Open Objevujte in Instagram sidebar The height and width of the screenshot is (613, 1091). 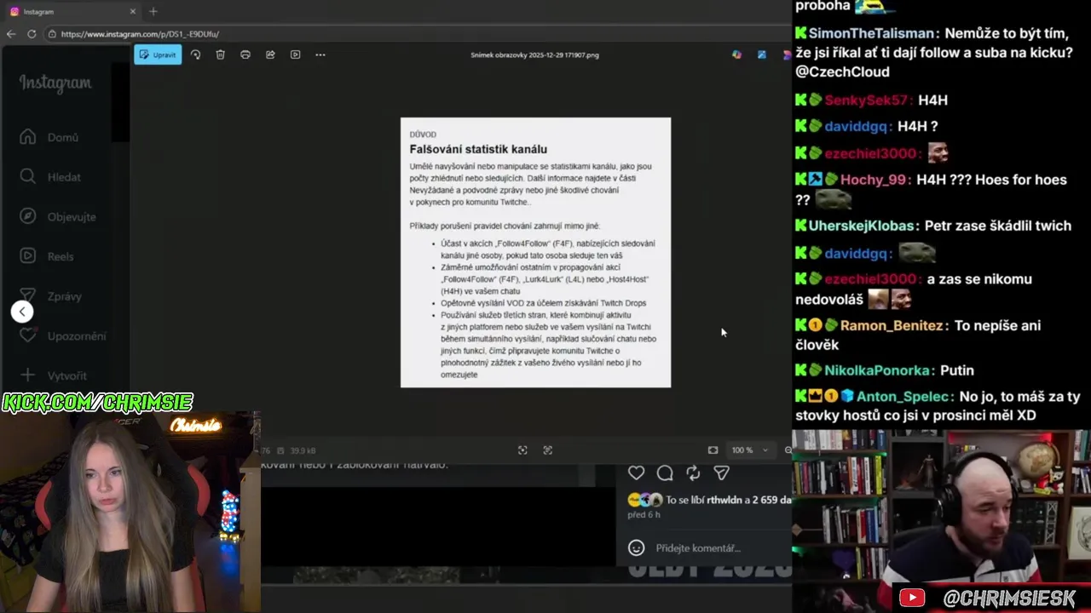(x=59, y=216)
